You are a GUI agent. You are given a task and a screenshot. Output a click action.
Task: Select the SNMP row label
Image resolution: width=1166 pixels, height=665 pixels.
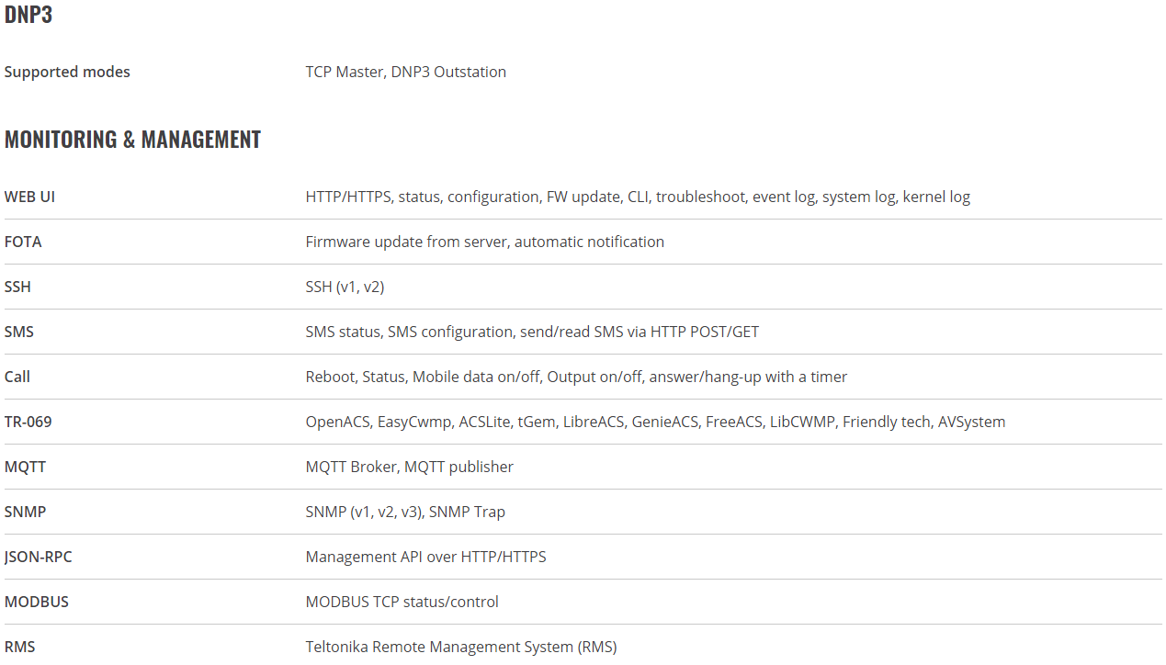pyautogui.click(x=25, y=512)
